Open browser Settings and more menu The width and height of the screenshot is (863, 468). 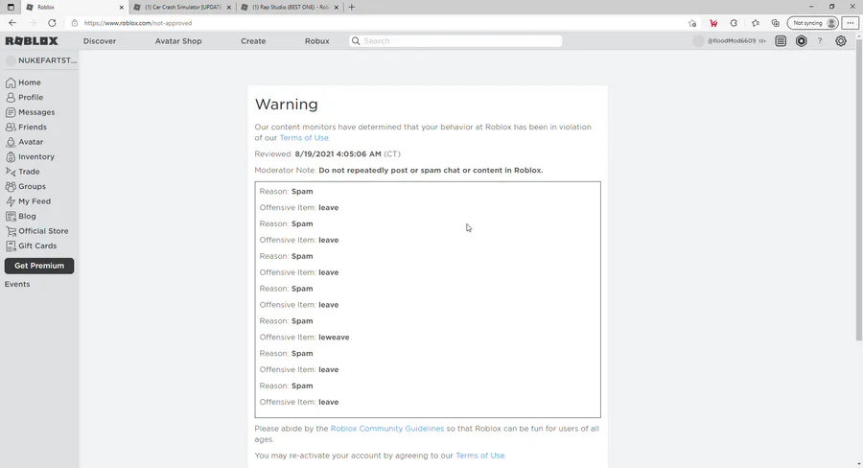pos(851,23)
